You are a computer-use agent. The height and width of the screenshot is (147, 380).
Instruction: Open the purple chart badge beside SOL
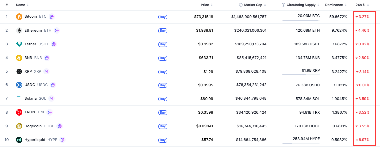coord(51,99)
